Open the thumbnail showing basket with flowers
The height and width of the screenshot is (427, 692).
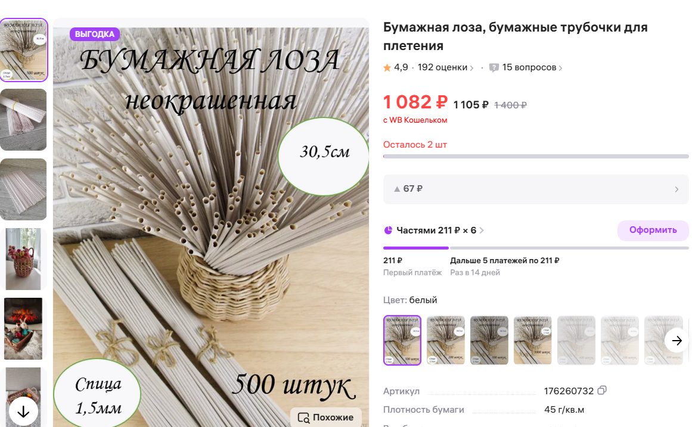[23, 259]
